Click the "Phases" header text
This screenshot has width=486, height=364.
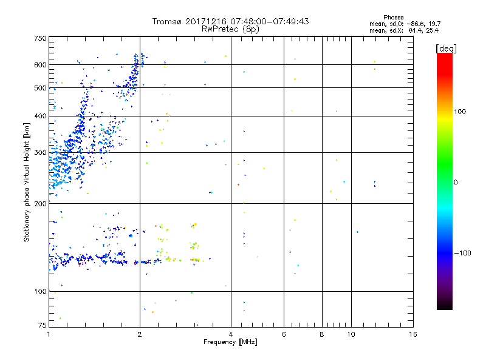pyautogui.click(x=393, y=18)
